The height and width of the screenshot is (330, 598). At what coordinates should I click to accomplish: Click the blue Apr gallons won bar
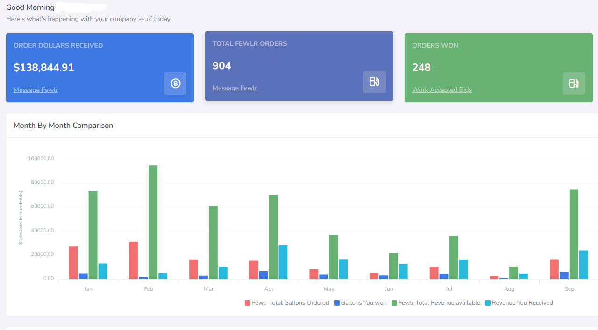[263, 275]
